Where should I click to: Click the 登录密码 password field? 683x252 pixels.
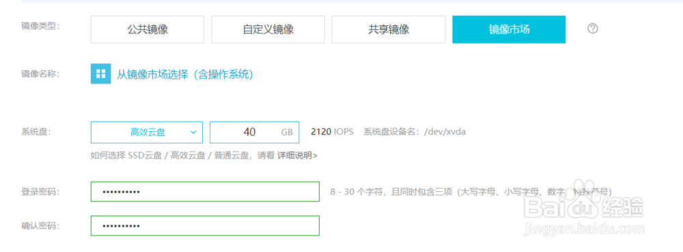205,191
